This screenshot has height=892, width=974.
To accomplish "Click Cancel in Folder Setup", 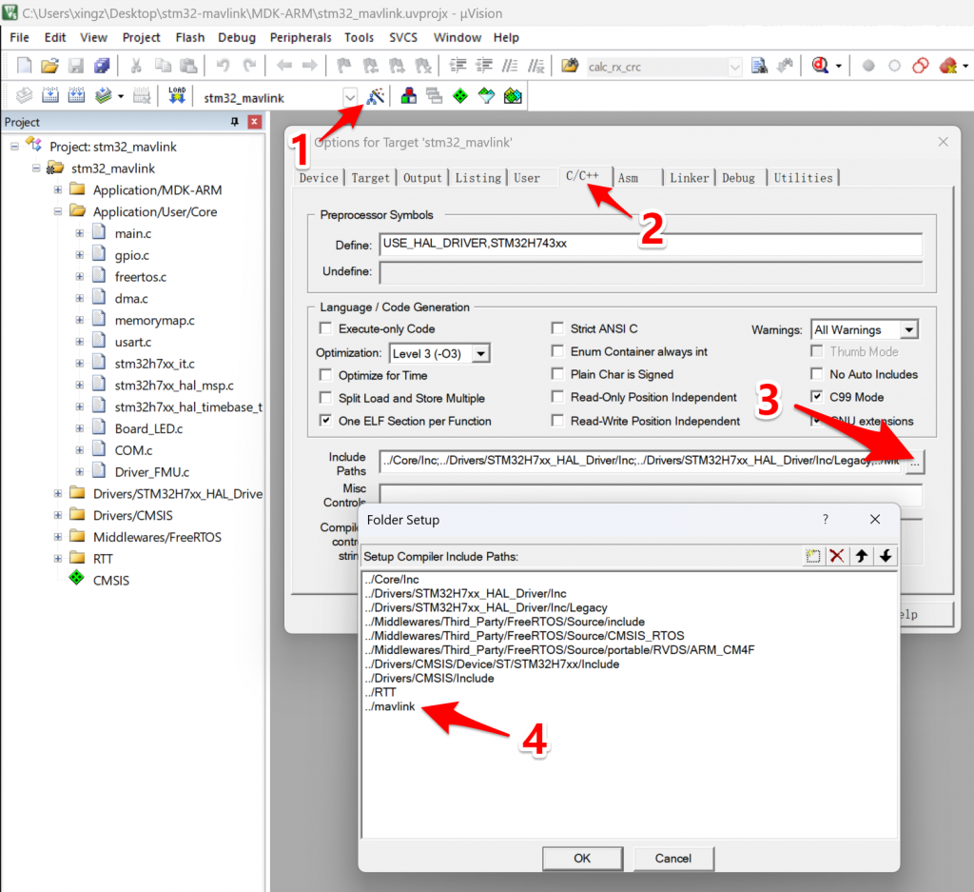I will click(672, 858).
